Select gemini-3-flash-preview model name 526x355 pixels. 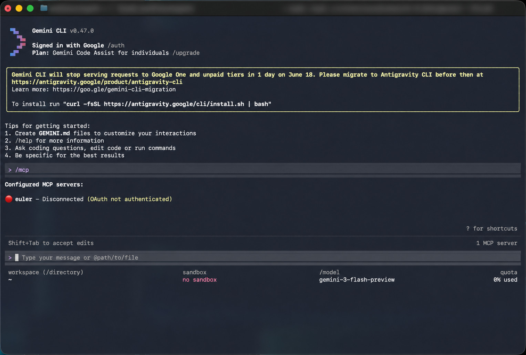click(x=357, y=280)
